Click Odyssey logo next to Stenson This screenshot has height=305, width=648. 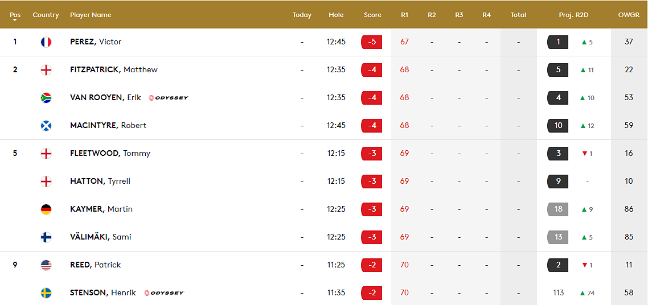click(x=164, y=293)
